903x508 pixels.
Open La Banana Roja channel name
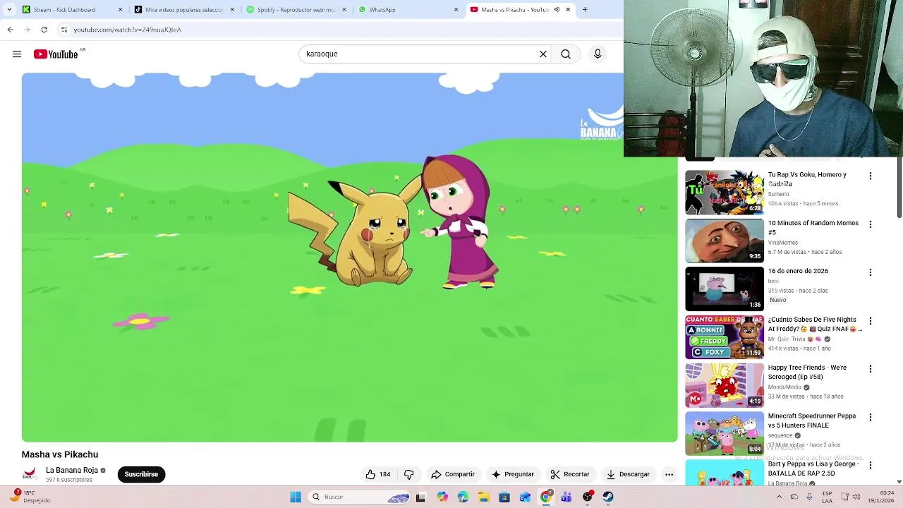click(x=72, y=471)
